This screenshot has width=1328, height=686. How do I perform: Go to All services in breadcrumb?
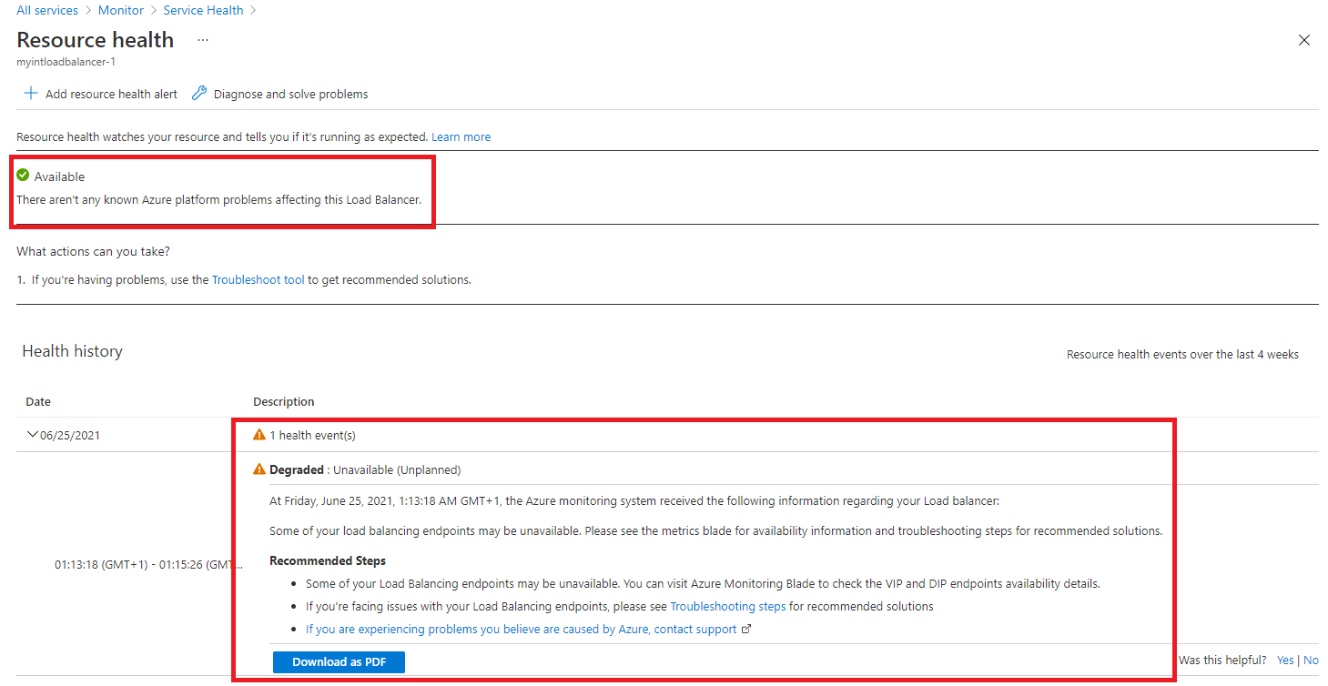(x=47, y=10)
